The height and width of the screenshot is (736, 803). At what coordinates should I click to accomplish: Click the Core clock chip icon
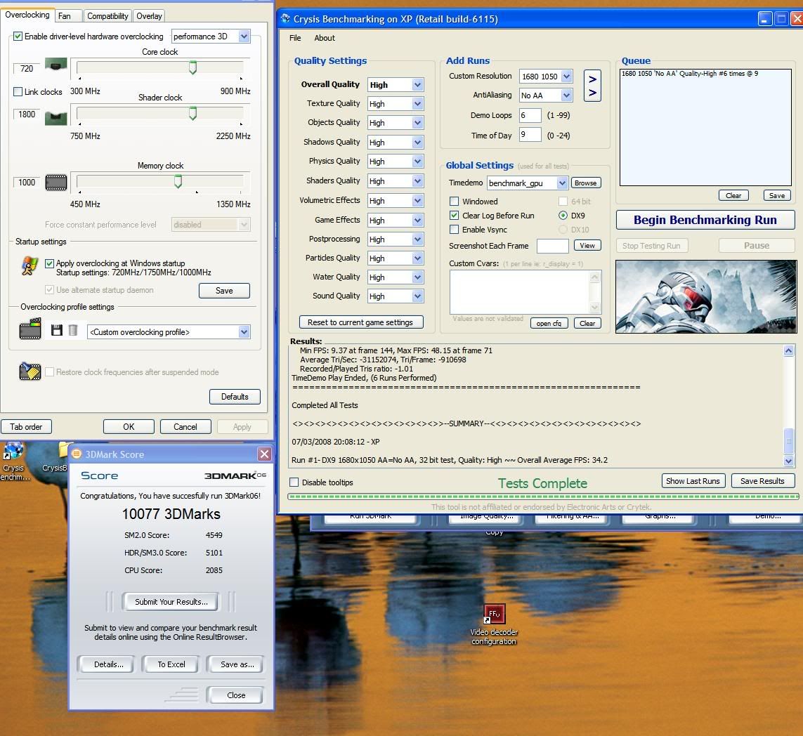tap(56, 65)
